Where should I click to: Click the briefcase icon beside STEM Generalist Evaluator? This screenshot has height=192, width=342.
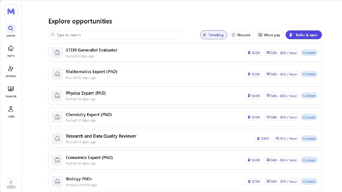[x=57, y=53]
